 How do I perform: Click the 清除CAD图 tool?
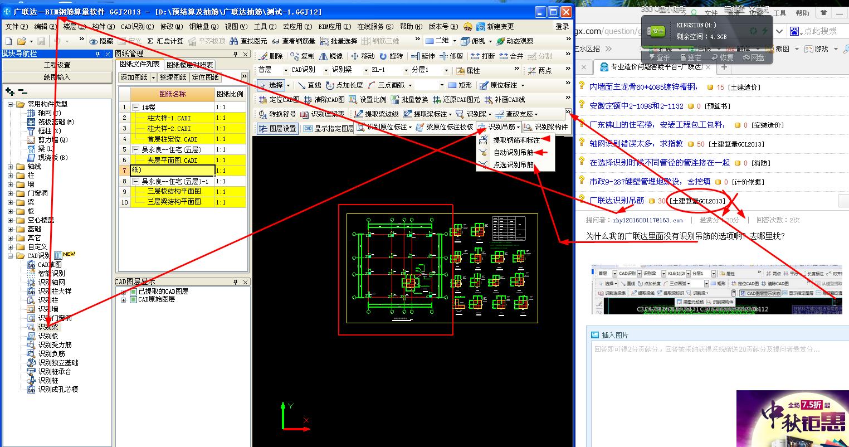click(324, 100)
